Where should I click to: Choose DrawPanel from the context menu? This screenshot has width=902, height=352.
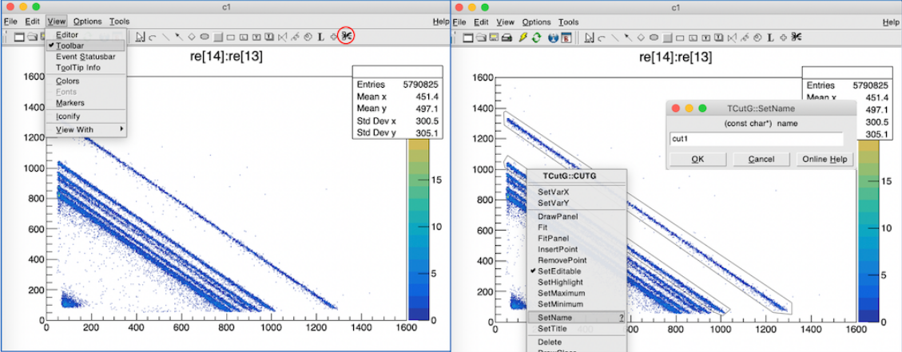pyautogui.click(x=577, y=216)
